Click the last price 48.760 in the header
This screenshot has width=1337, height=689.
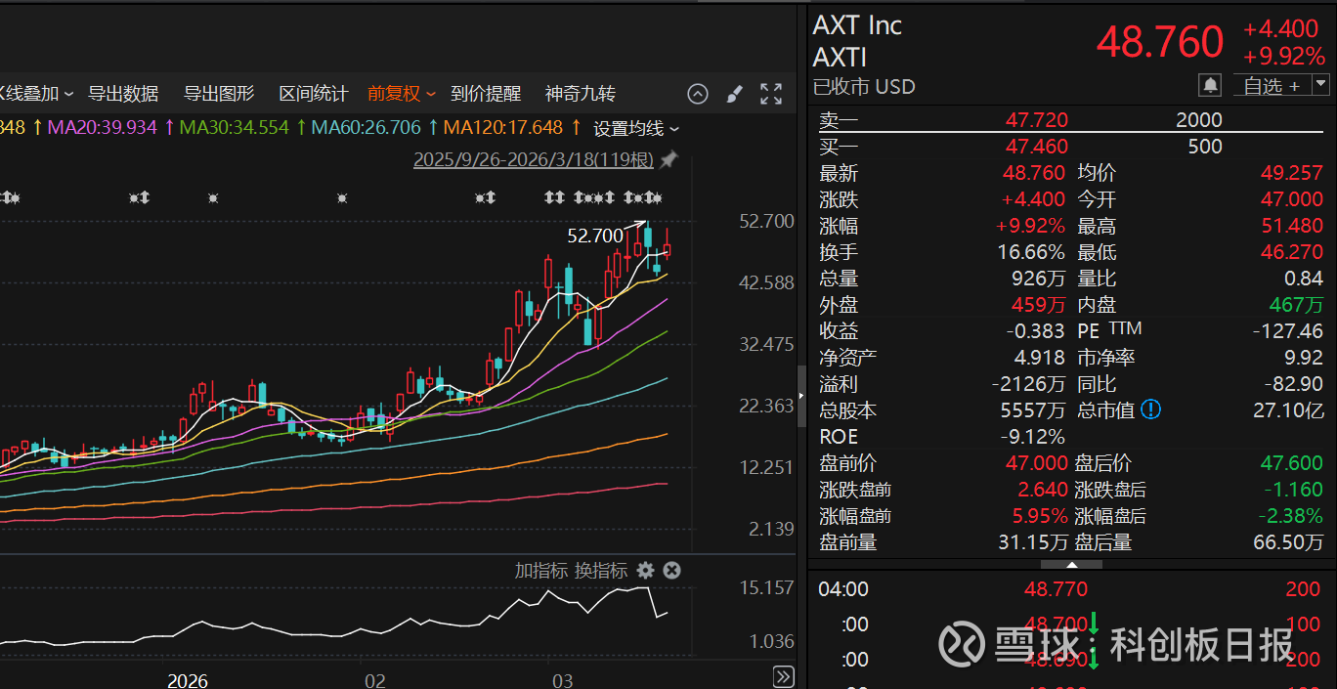[x=1159, y=42]
